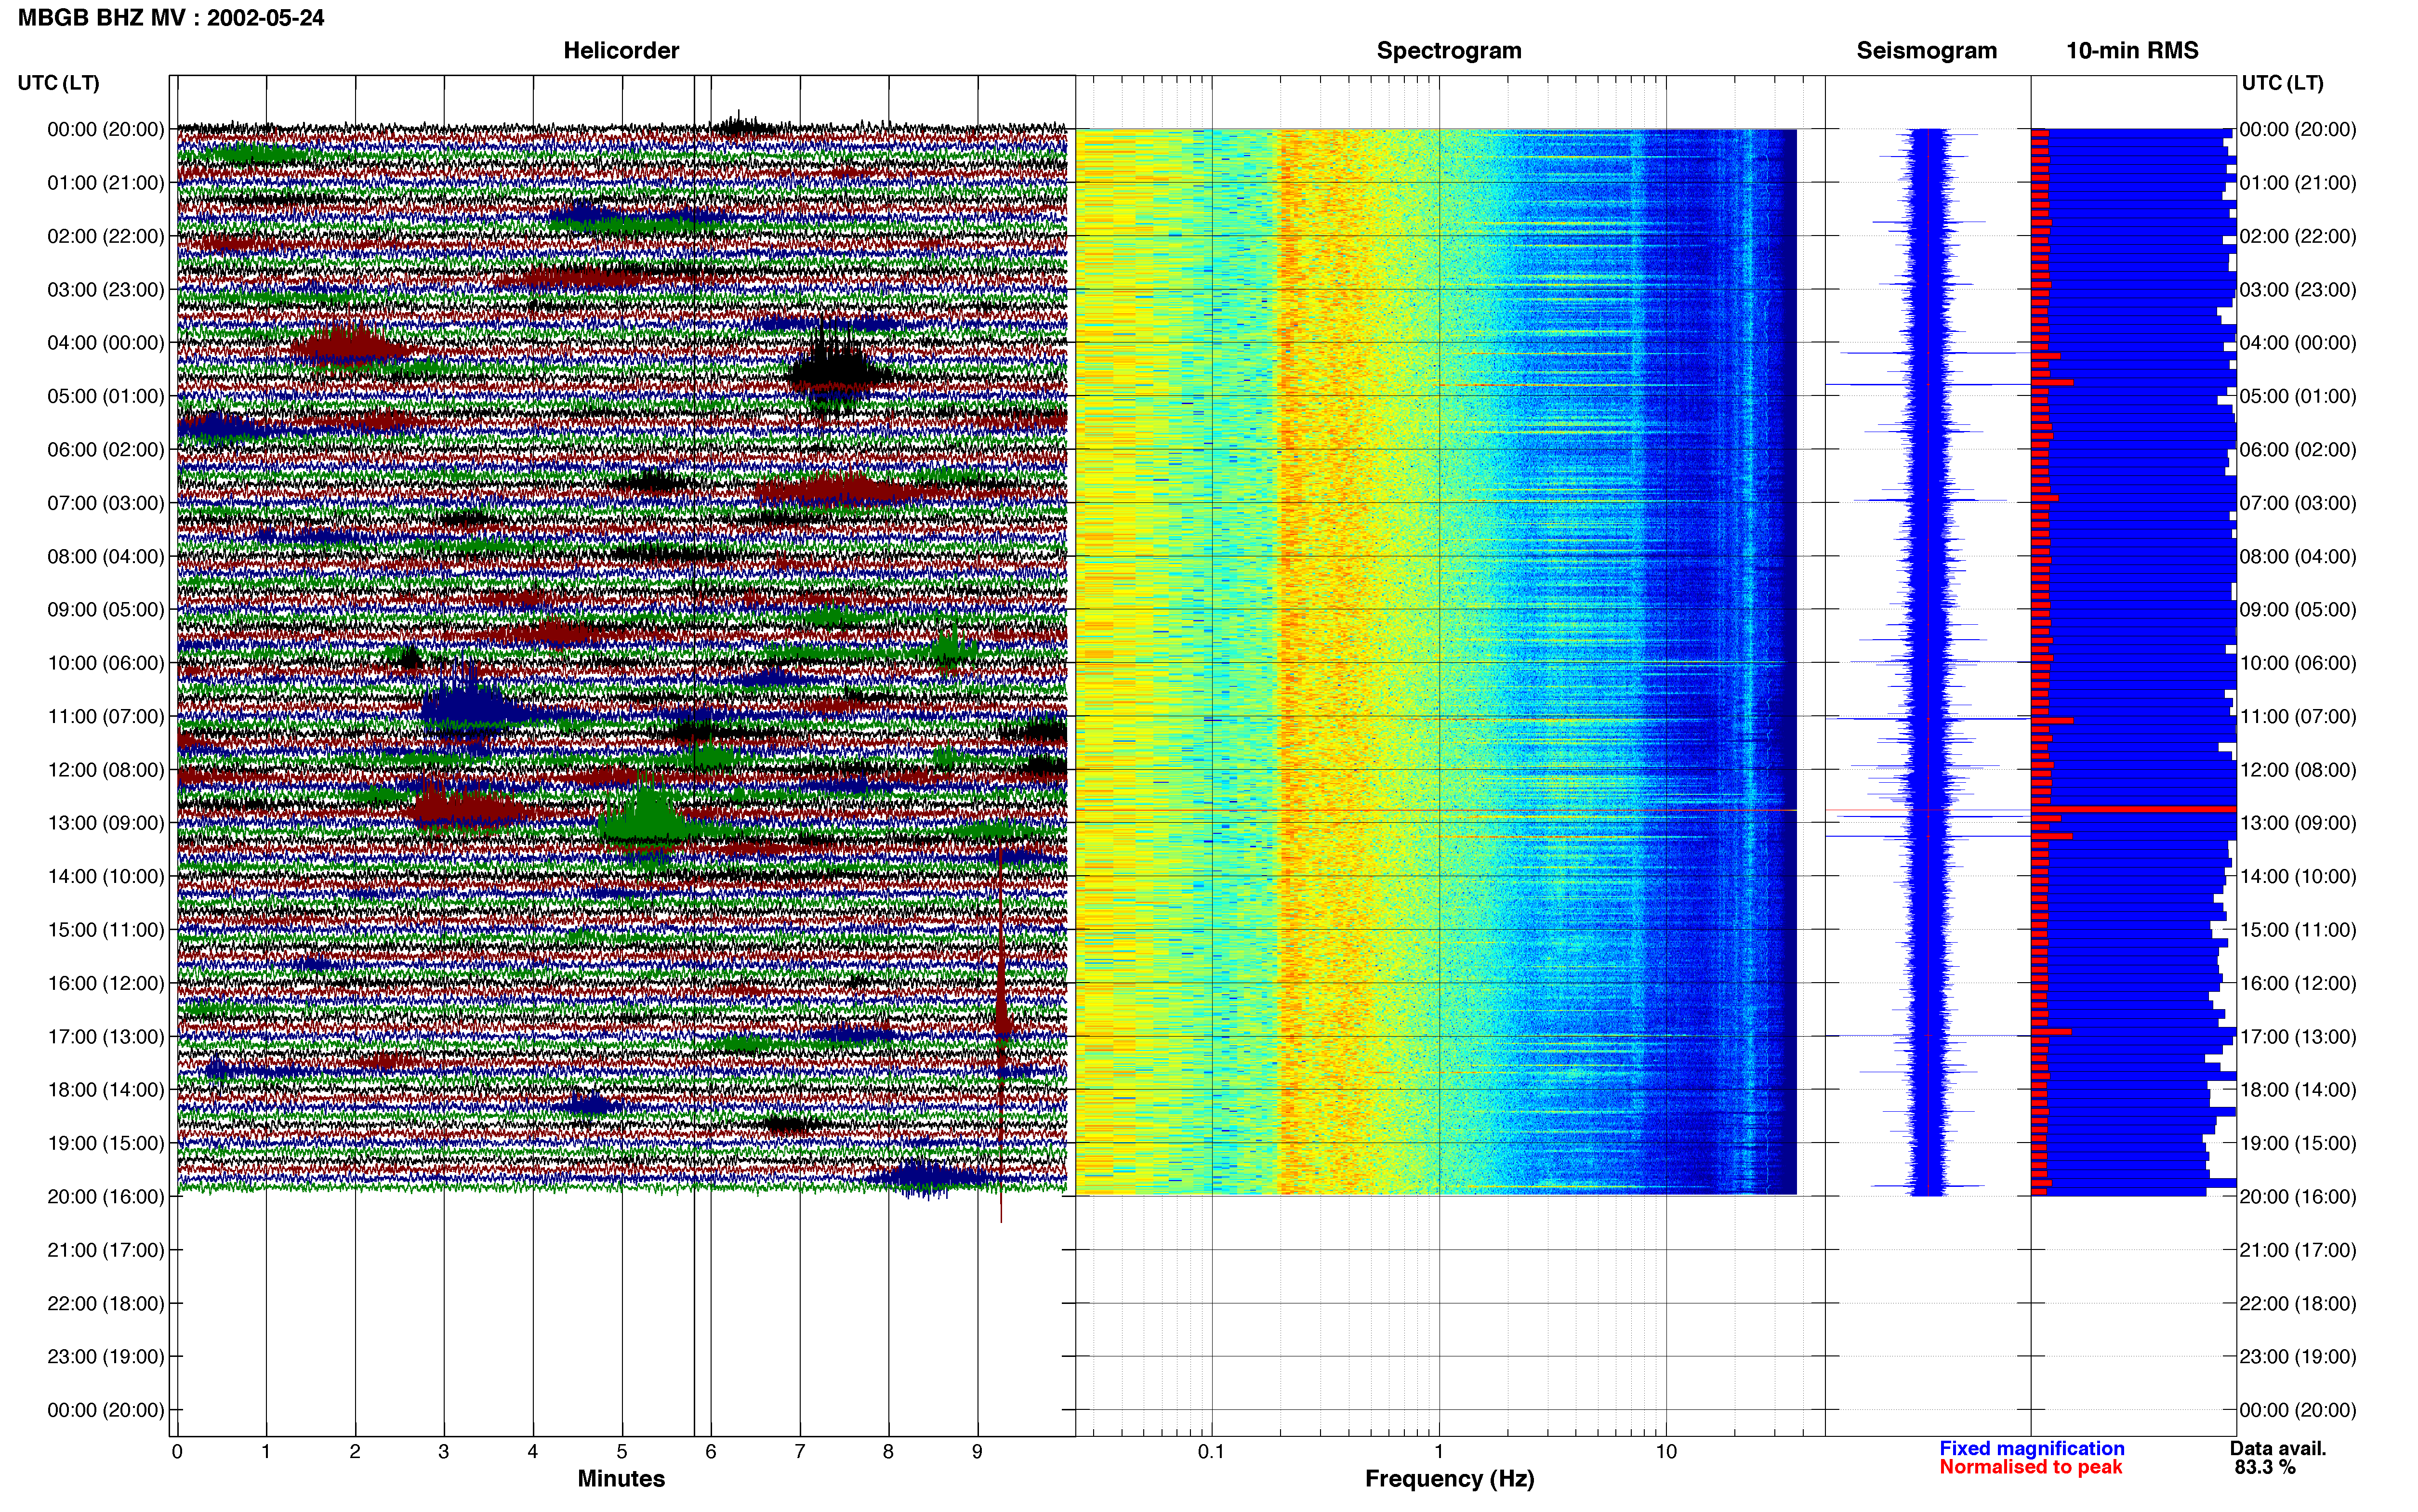Image resolution: width=2418 pixels, height=1512 pixels.
Task: Click left time label '14:00 (10:00)'
Action: pos(106,876)
